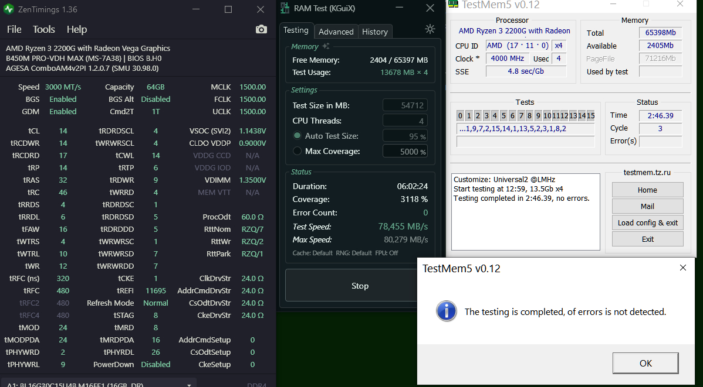Maximize the ZenTimings window
Screen dimensions: 703x387
point(228,9)
